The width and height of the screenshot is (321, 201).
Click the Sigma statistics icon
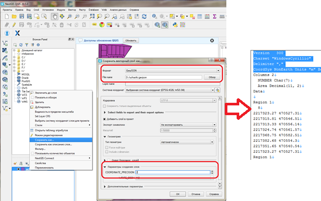(215, 16)
